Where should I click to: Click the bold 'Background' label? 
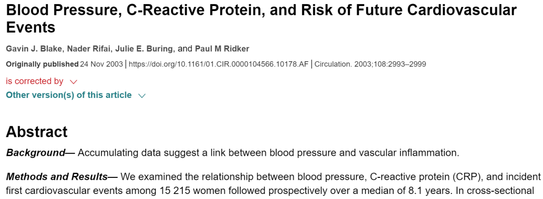tap(36, 153)
